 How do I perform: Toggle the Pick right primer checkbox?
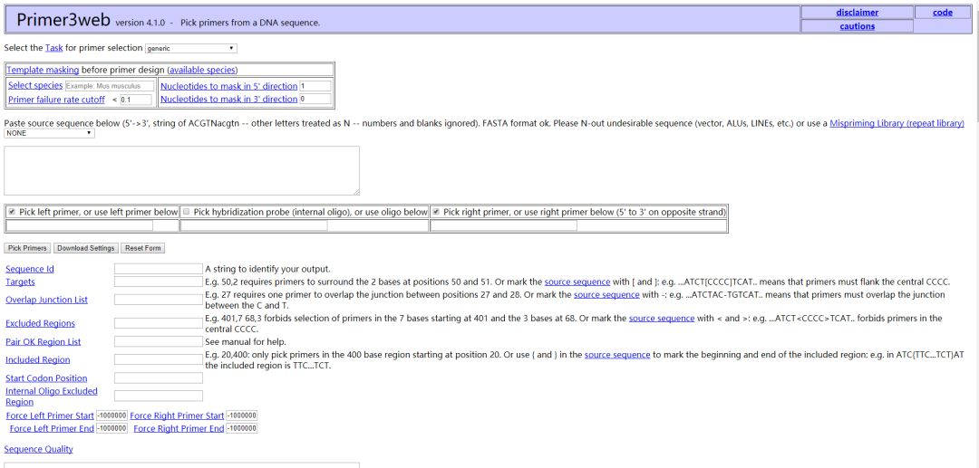click(436, 212)
